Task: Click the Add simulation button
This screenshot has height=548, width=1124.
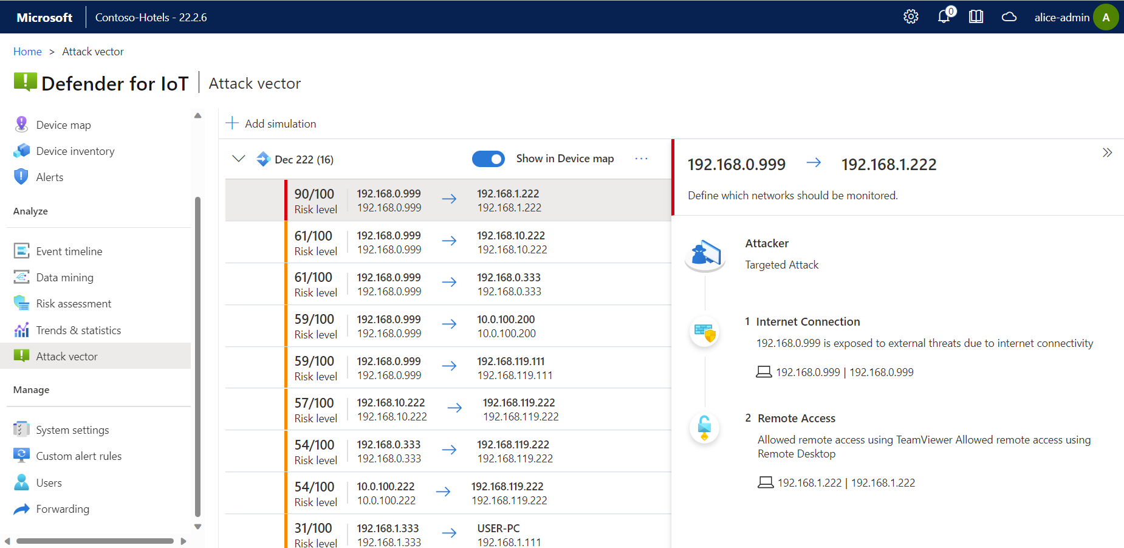Action: tap(271, 123)
